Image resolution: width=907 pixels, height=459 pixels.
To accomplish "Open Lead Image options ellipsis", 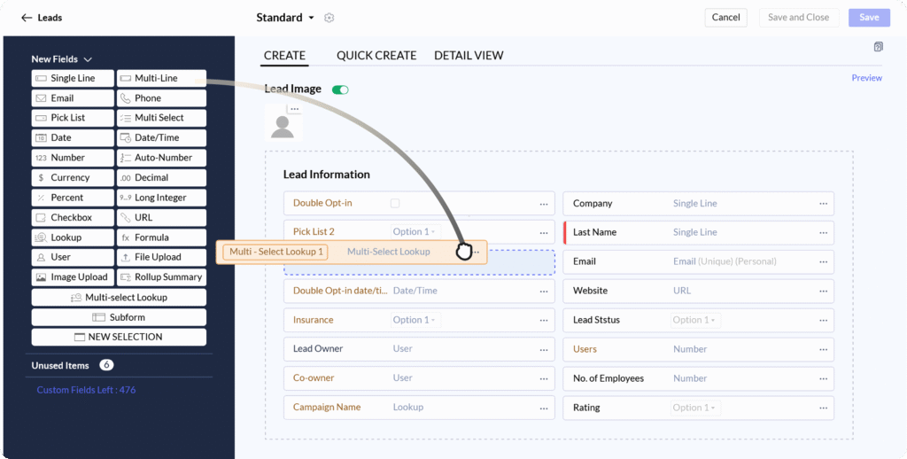I will pyautogui.click(x=294, y=109).
